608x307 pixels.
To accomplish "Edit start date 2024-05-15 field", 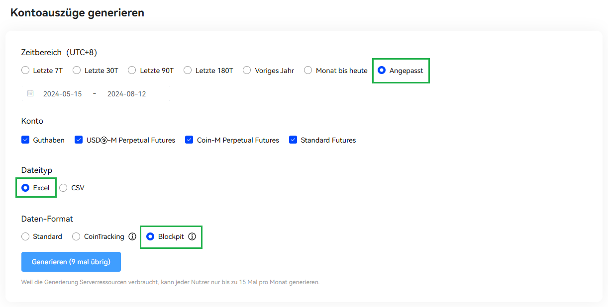I will [62, 94].
